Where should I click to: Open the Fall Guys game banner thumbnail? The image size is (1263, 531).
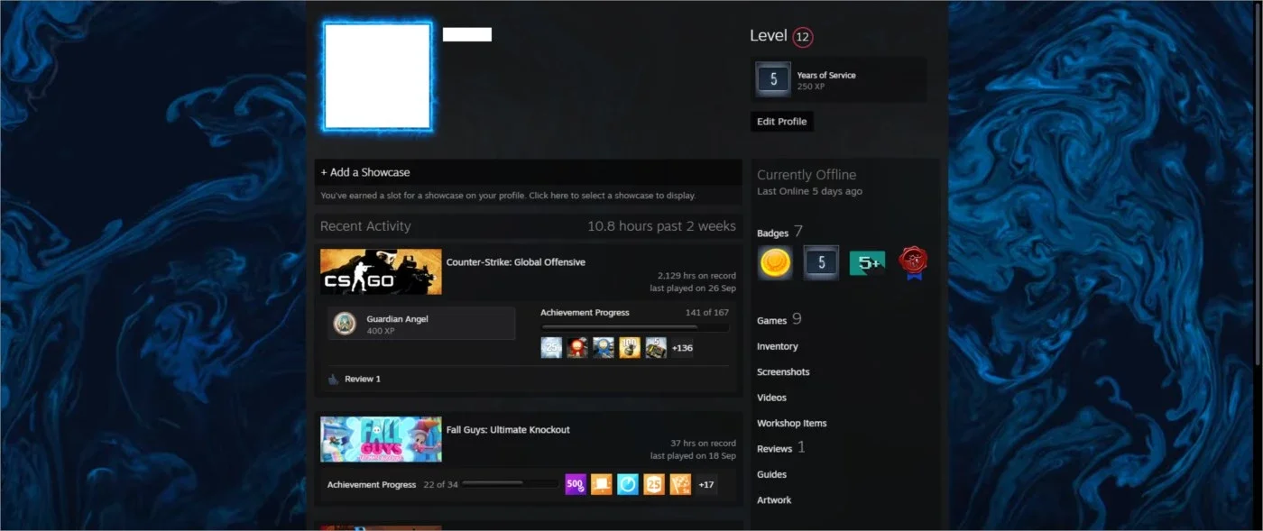click(381, 439)
